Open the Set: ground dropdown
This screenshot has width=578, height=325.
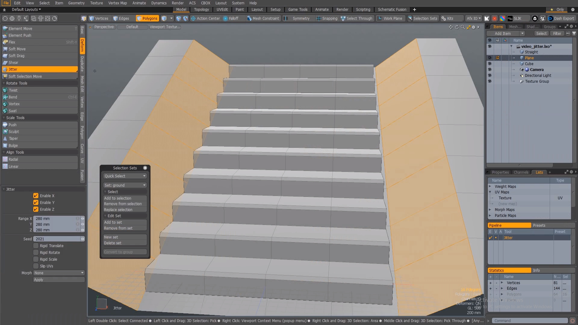(125, 185)
